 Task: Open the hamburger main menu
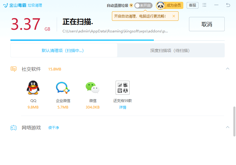click(204, 5)
